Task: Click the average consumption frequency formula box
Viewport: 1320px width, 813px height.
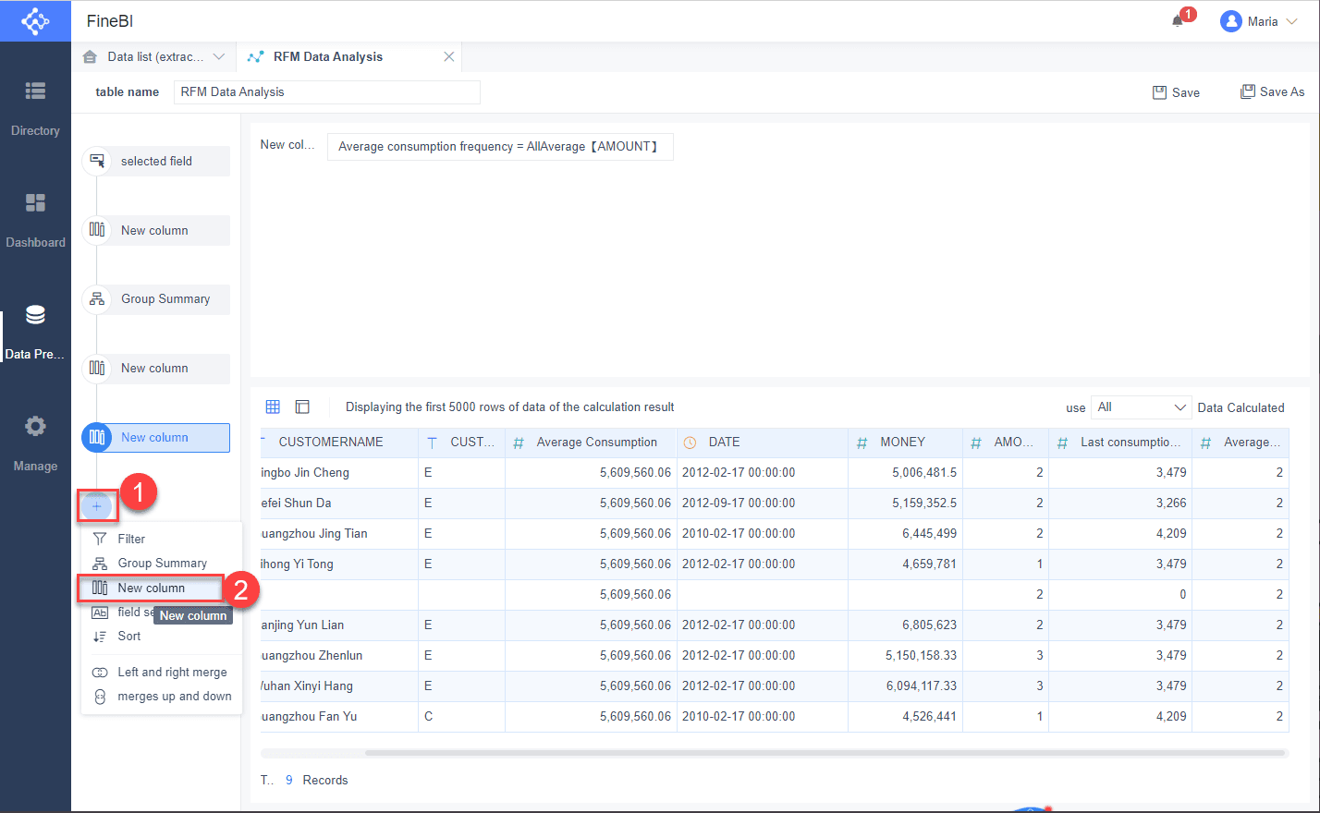Action: coord(500,146)
